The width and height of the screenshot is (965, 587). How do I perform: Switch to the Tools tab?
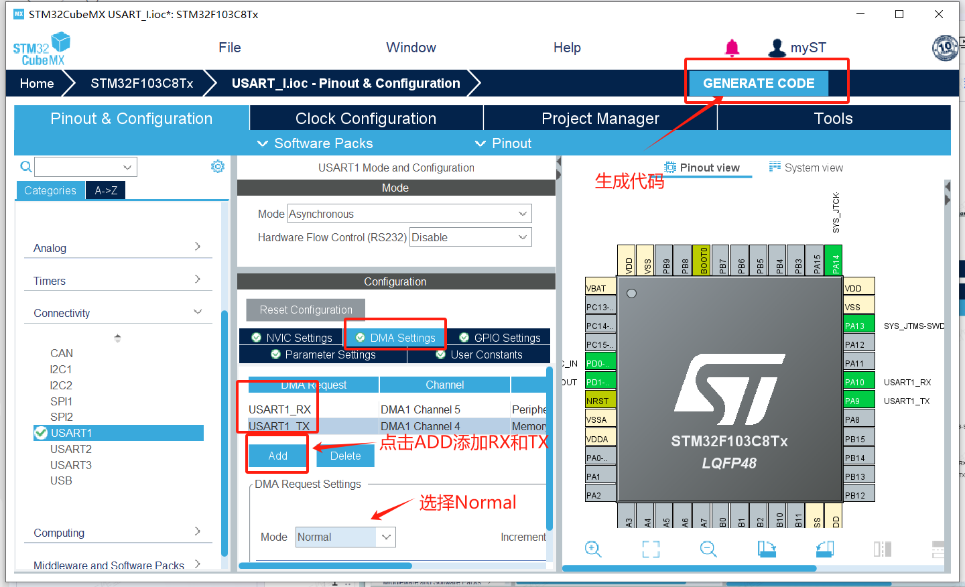coord(834,119)
